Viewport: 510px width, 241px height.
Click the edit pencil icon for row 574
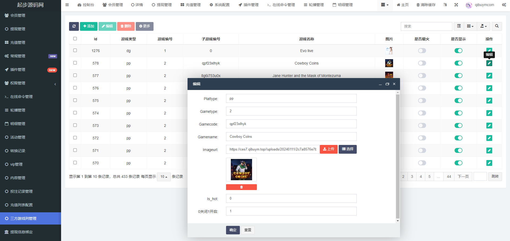coord(489,113)
